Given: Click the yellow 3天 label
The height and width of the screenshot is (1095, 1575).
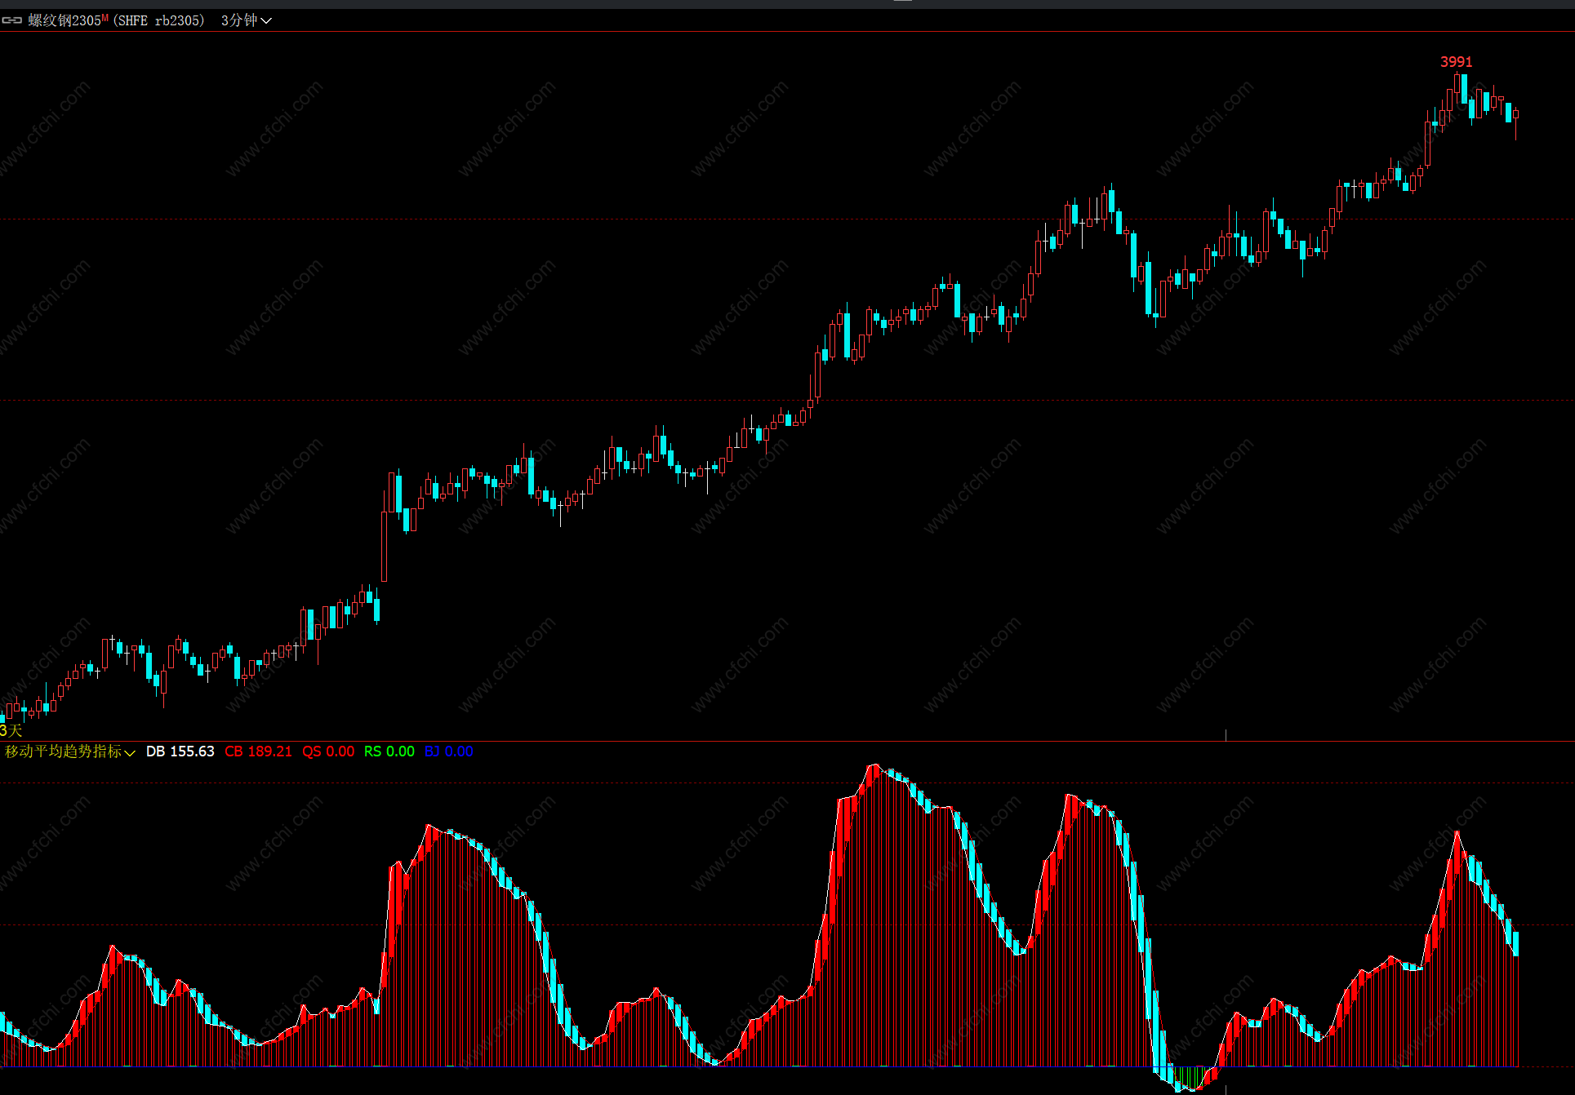Looking at the screenshot, I should [x=11, y=730].
